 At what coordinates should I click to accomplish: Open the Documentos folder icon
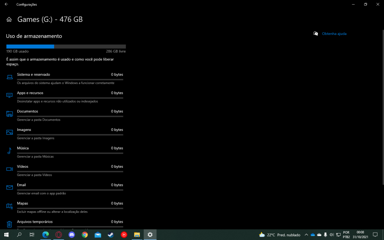click(10, 114)
